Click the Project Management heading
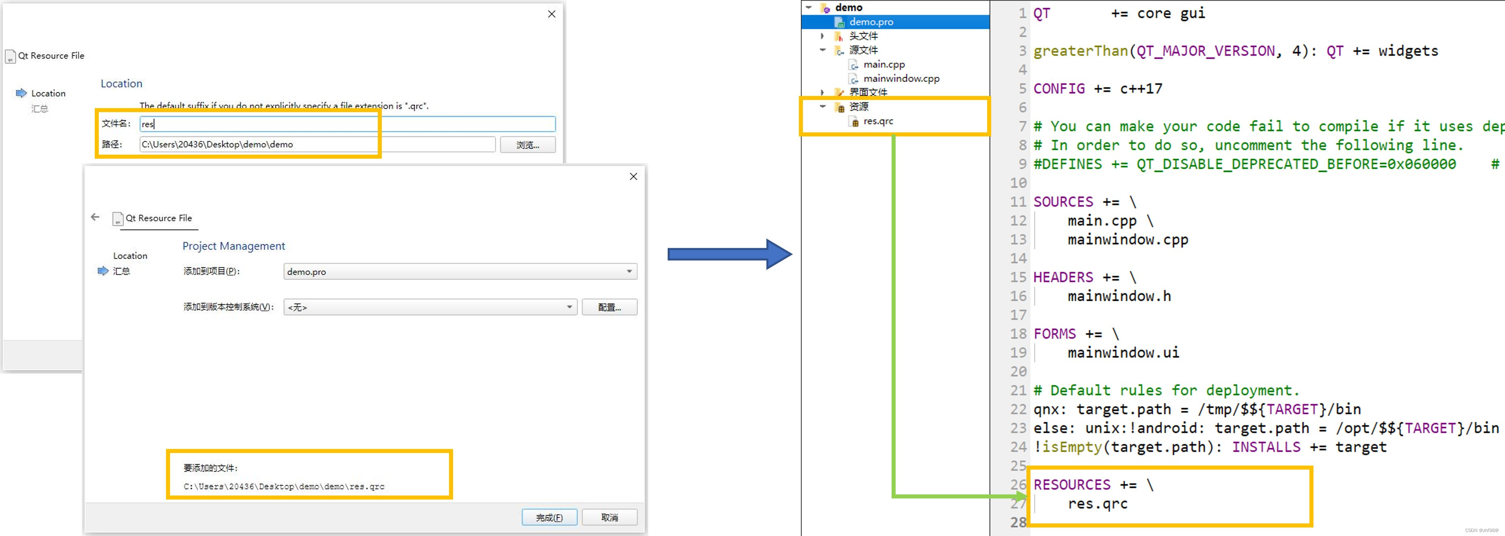This screenshot has height=536, width=1505. click(234, 246)
